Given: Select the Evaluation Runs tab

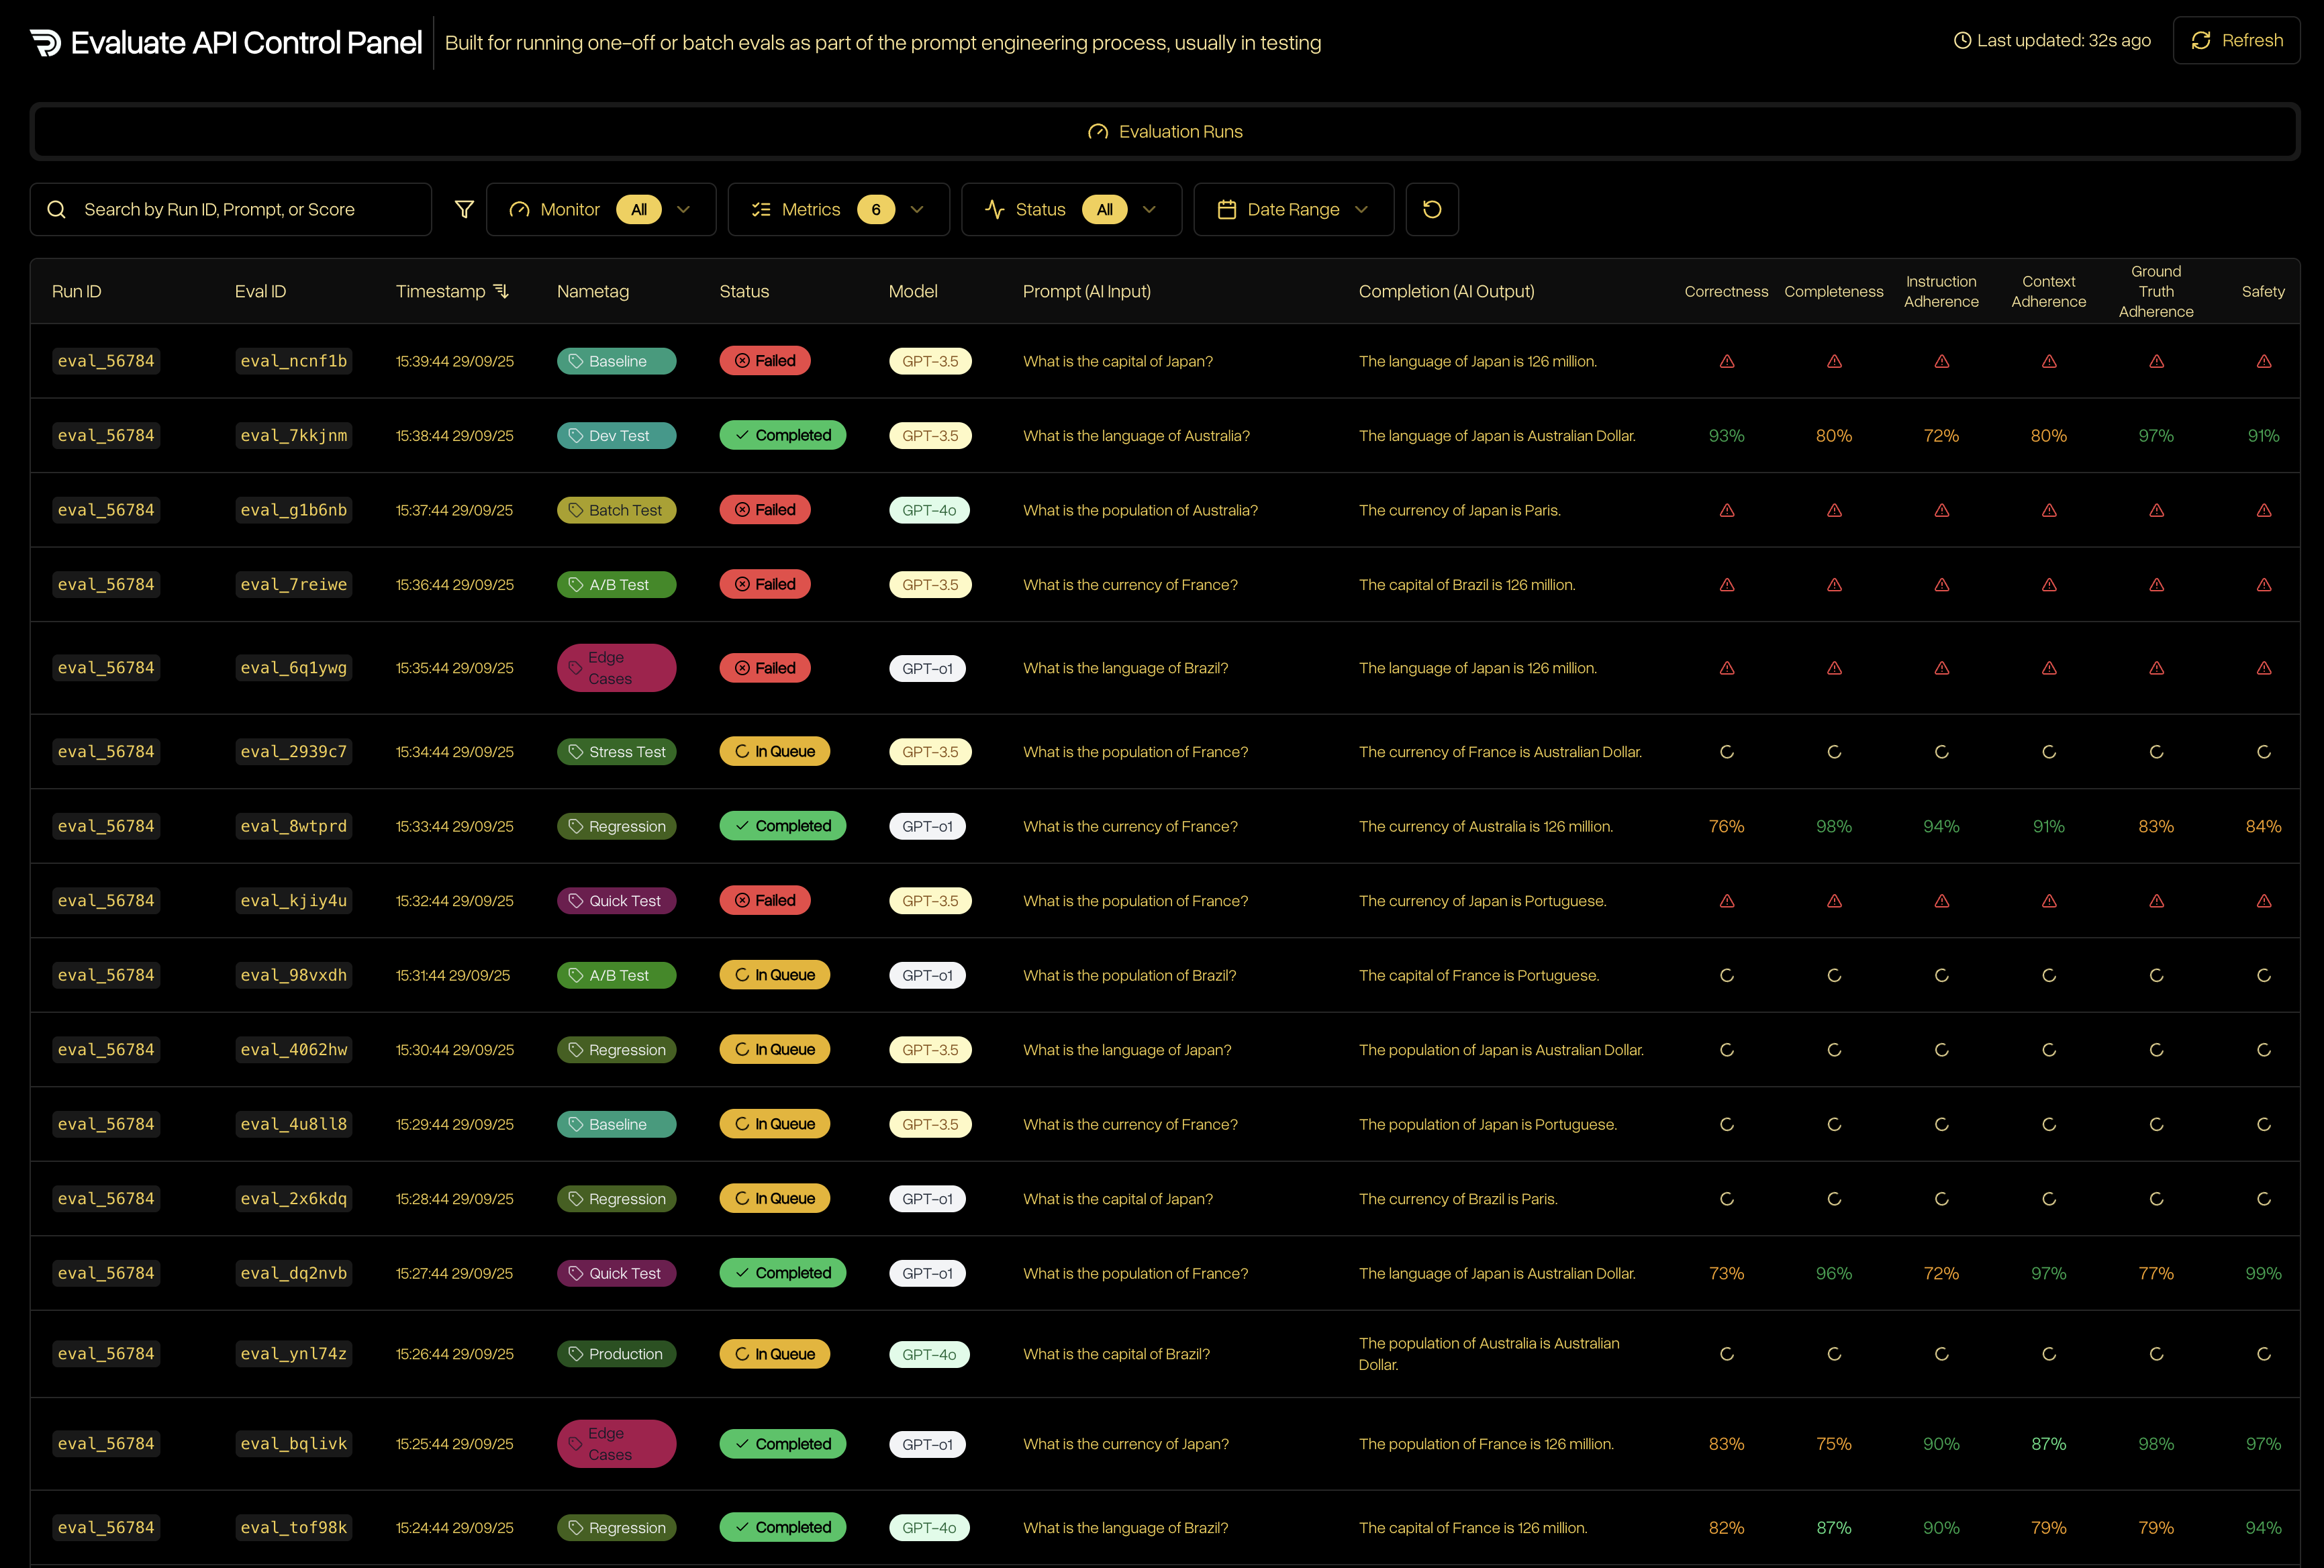Looking at the screenshot, I should pyautogui.click(x=1164, y=132).
